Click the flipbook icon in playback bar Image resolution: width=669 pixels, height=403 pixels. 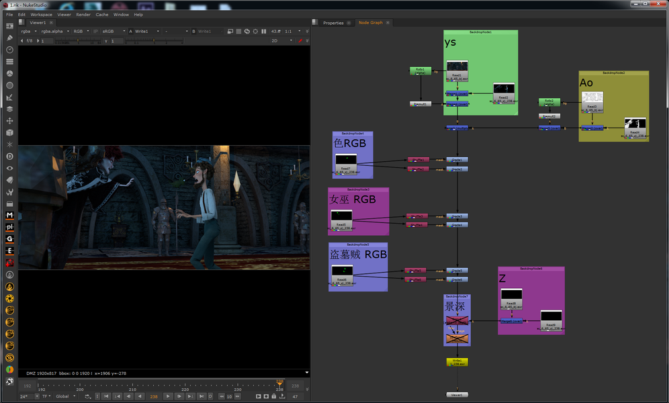tap(258, 396)
